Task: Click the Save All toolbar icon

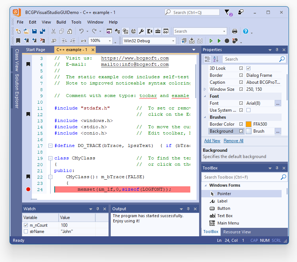Action: 42,31
